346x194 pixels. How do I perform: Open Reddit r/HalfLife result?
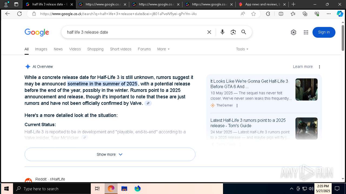(50, 179)
